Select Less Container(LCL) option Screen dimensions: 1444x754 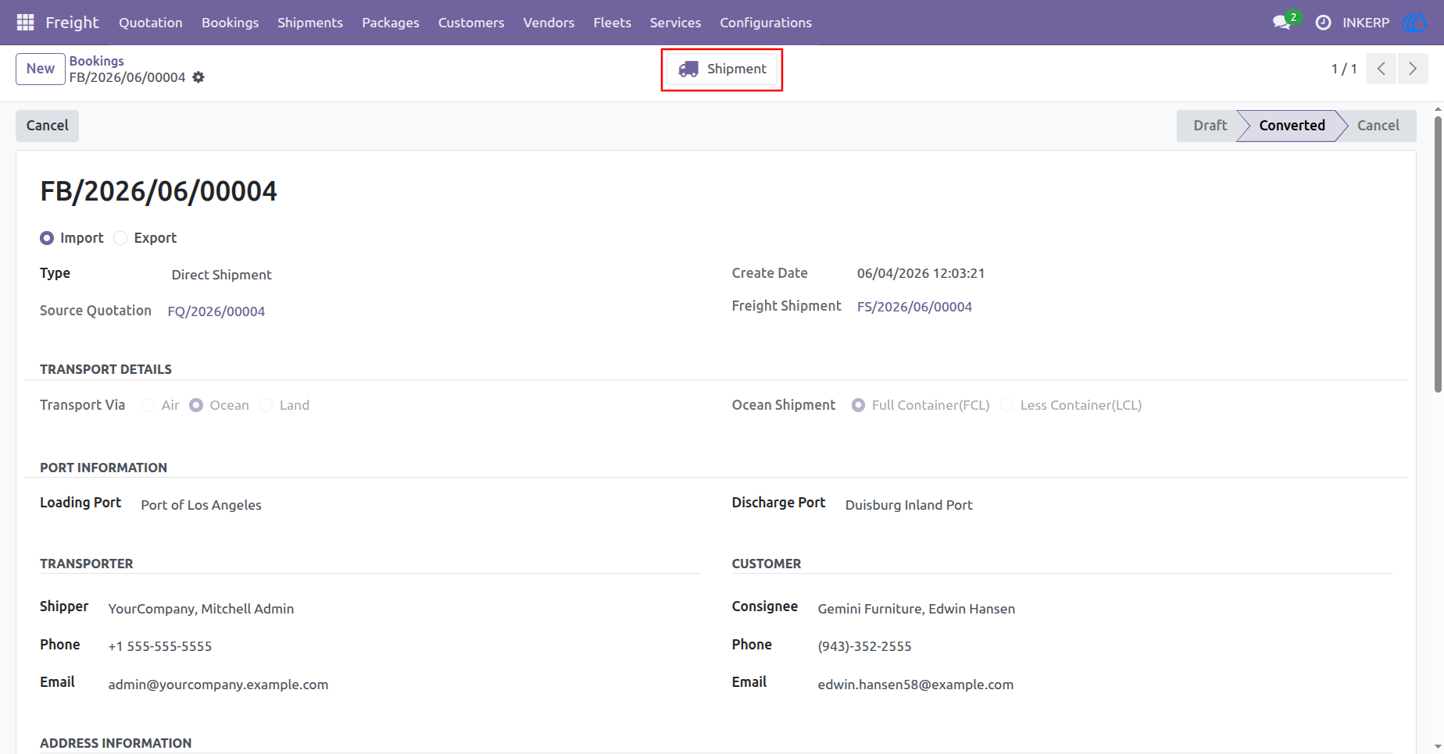(x=1007, y=405)
